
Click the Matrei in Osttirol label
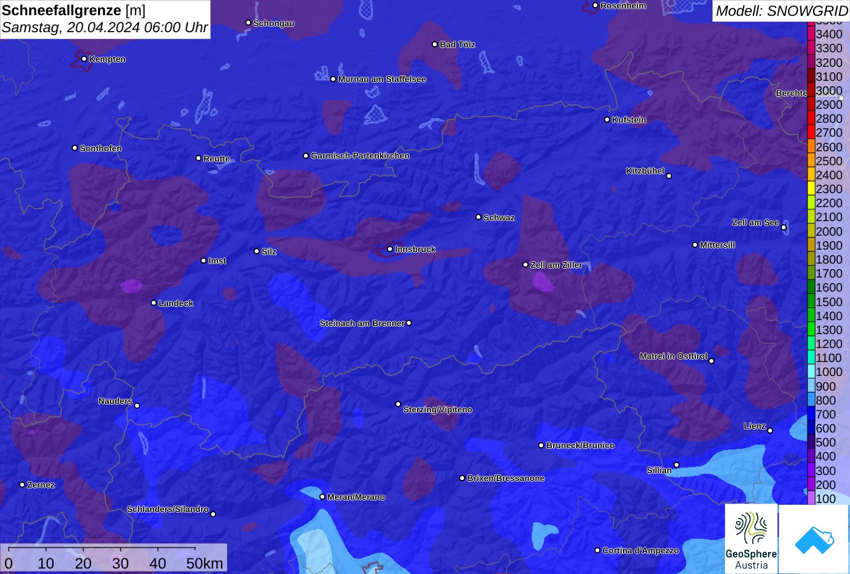point(673,356)
